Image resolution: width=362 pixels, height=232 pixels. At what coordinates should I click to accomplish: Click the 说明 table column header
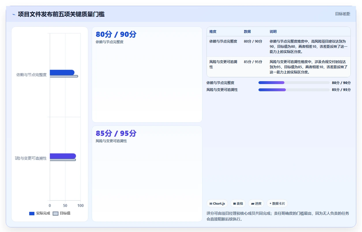click(273, 32)
